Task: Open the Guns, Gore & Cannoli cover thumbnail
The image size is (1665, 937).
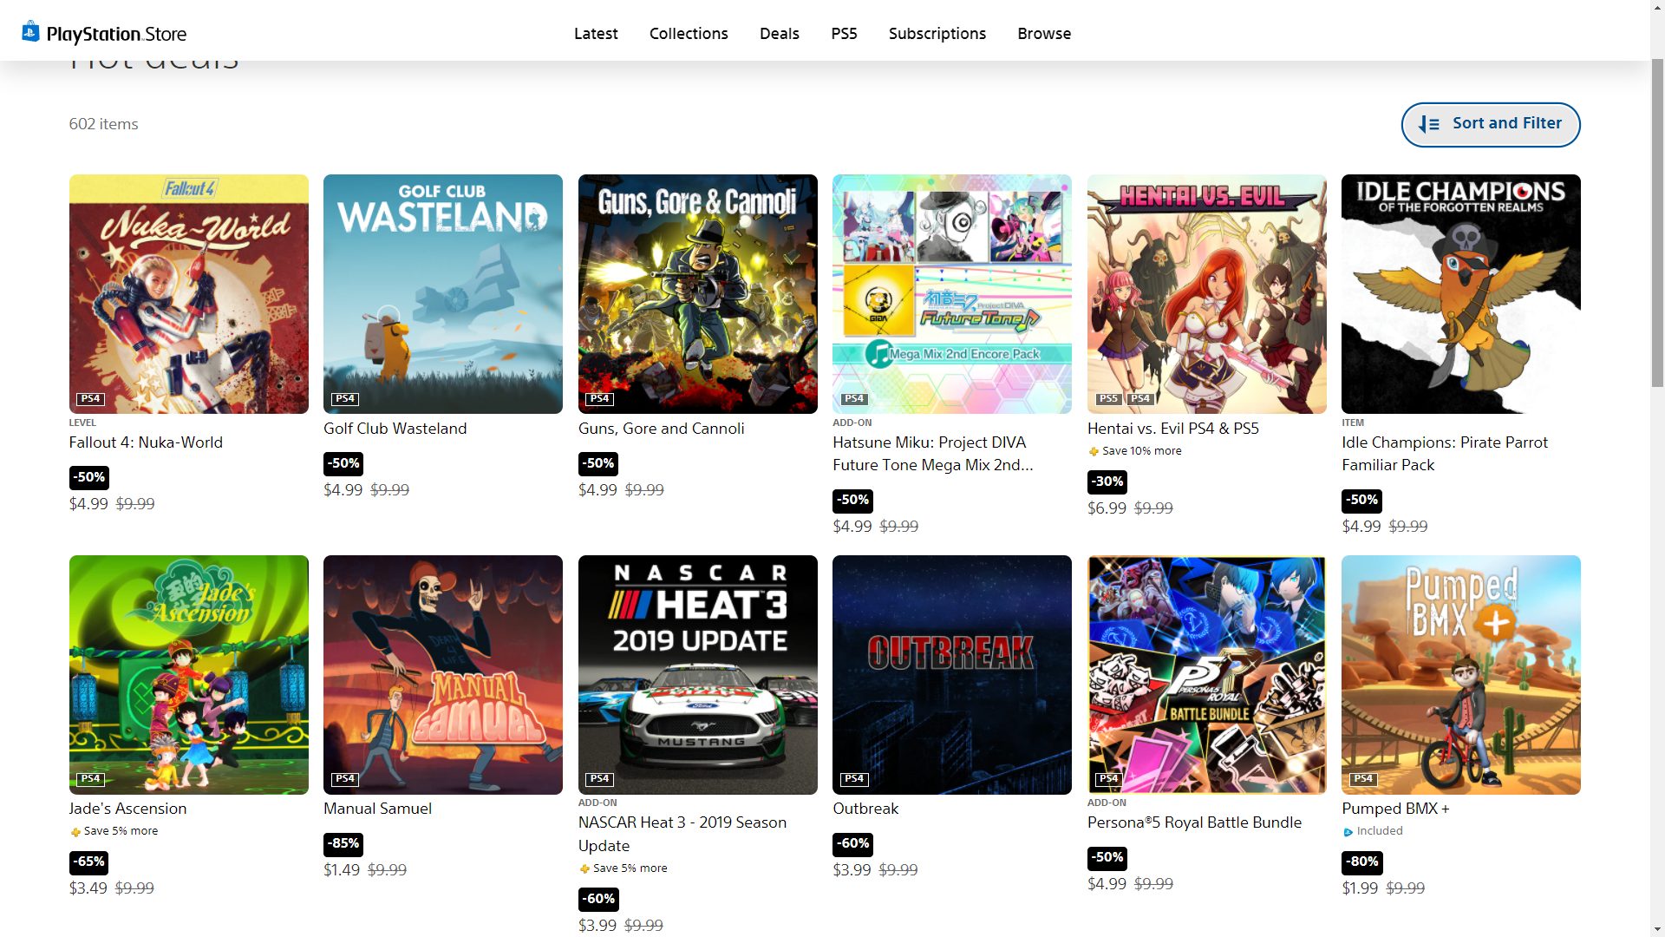Action: tap(697, 294)
